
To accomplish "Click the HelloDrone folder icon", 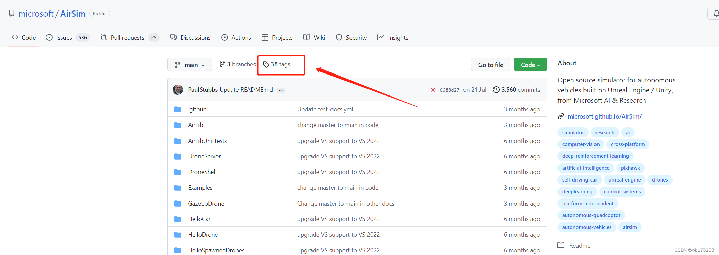I will pyautogui.click(x=178, y=235).
